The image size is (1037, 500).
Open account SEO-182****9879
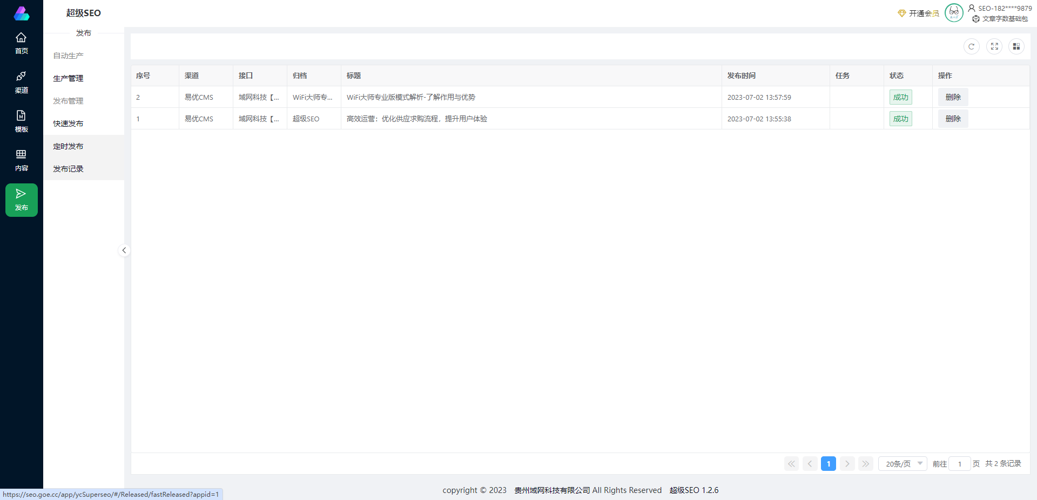1000,8
